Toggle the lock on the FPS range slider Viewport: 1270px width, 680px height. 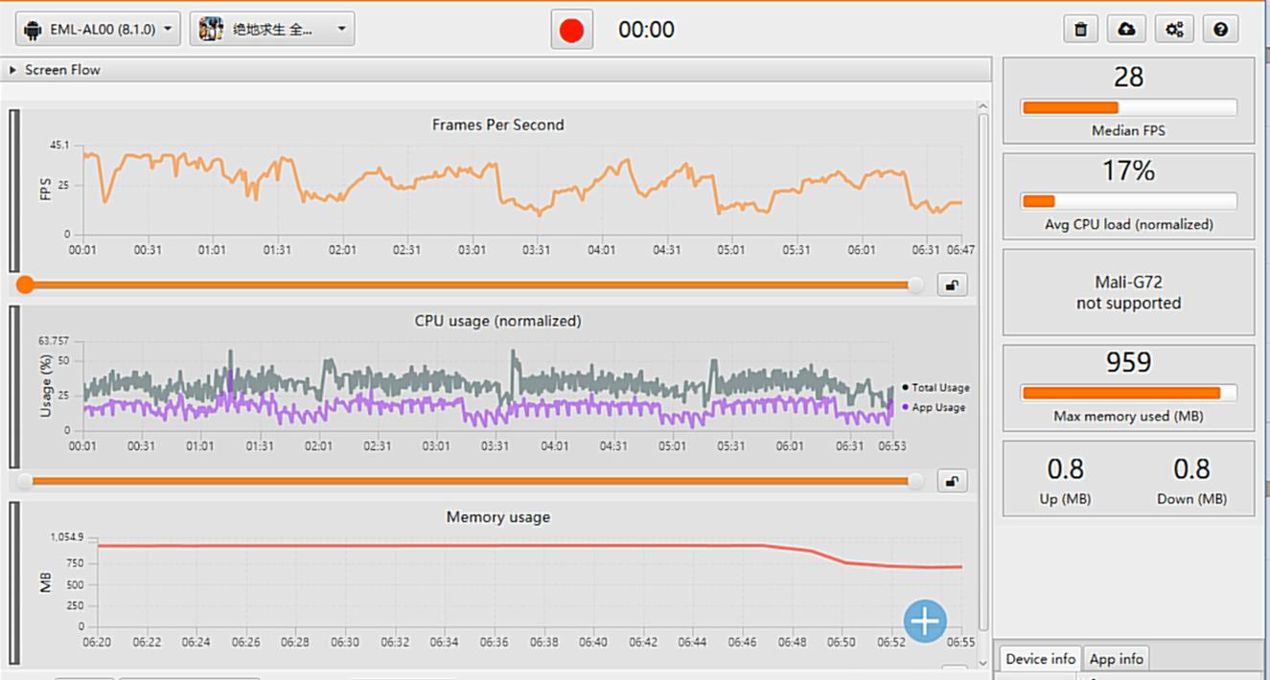point(952,284)
